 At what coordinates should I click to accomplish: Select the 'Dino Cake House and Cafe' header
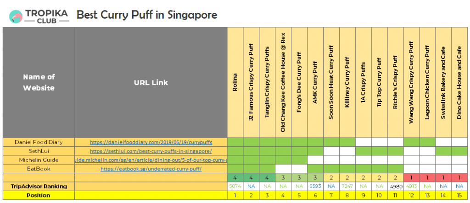pyautogui.click(x=459, y=82)
